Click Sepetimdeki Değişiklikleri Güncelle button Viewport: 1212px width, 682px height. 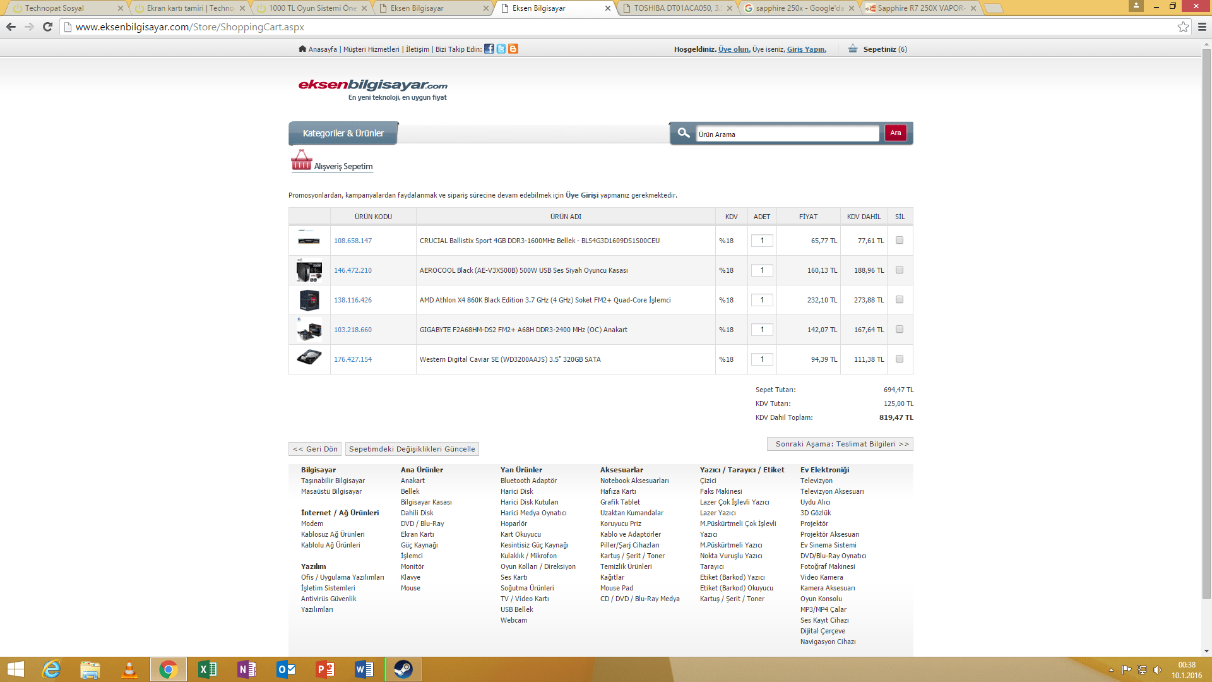tap(412, 449)
